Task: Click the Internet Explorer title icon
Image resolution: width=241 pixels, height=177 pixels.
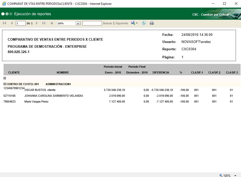Action: (x=4, y=4)
